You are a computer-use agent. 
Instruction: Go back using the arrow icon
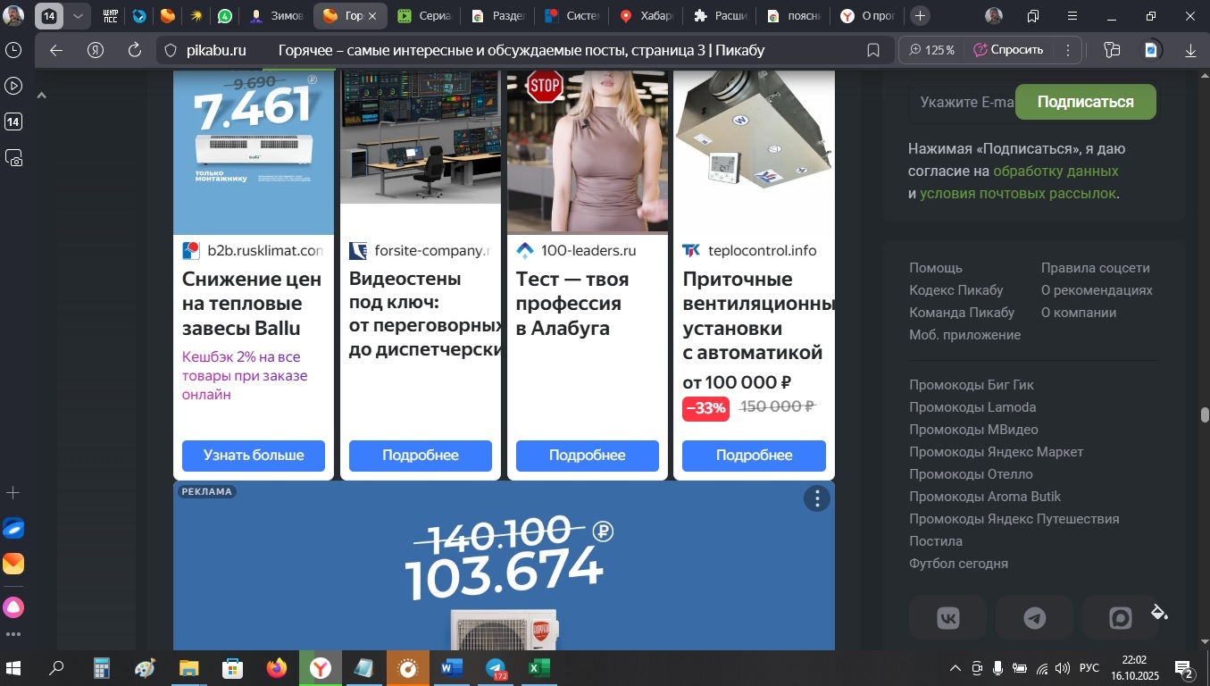point(56,51)
